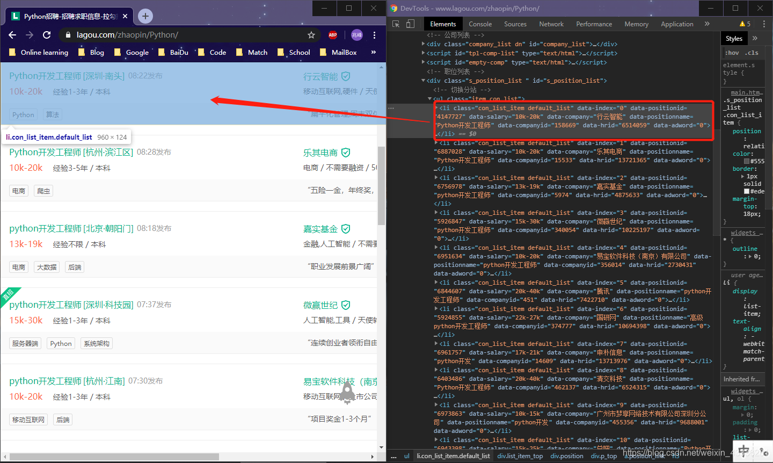Open python开发工程师 [深圳·科技园] job link
Screen dimensions: 773x463
point(71,305)
